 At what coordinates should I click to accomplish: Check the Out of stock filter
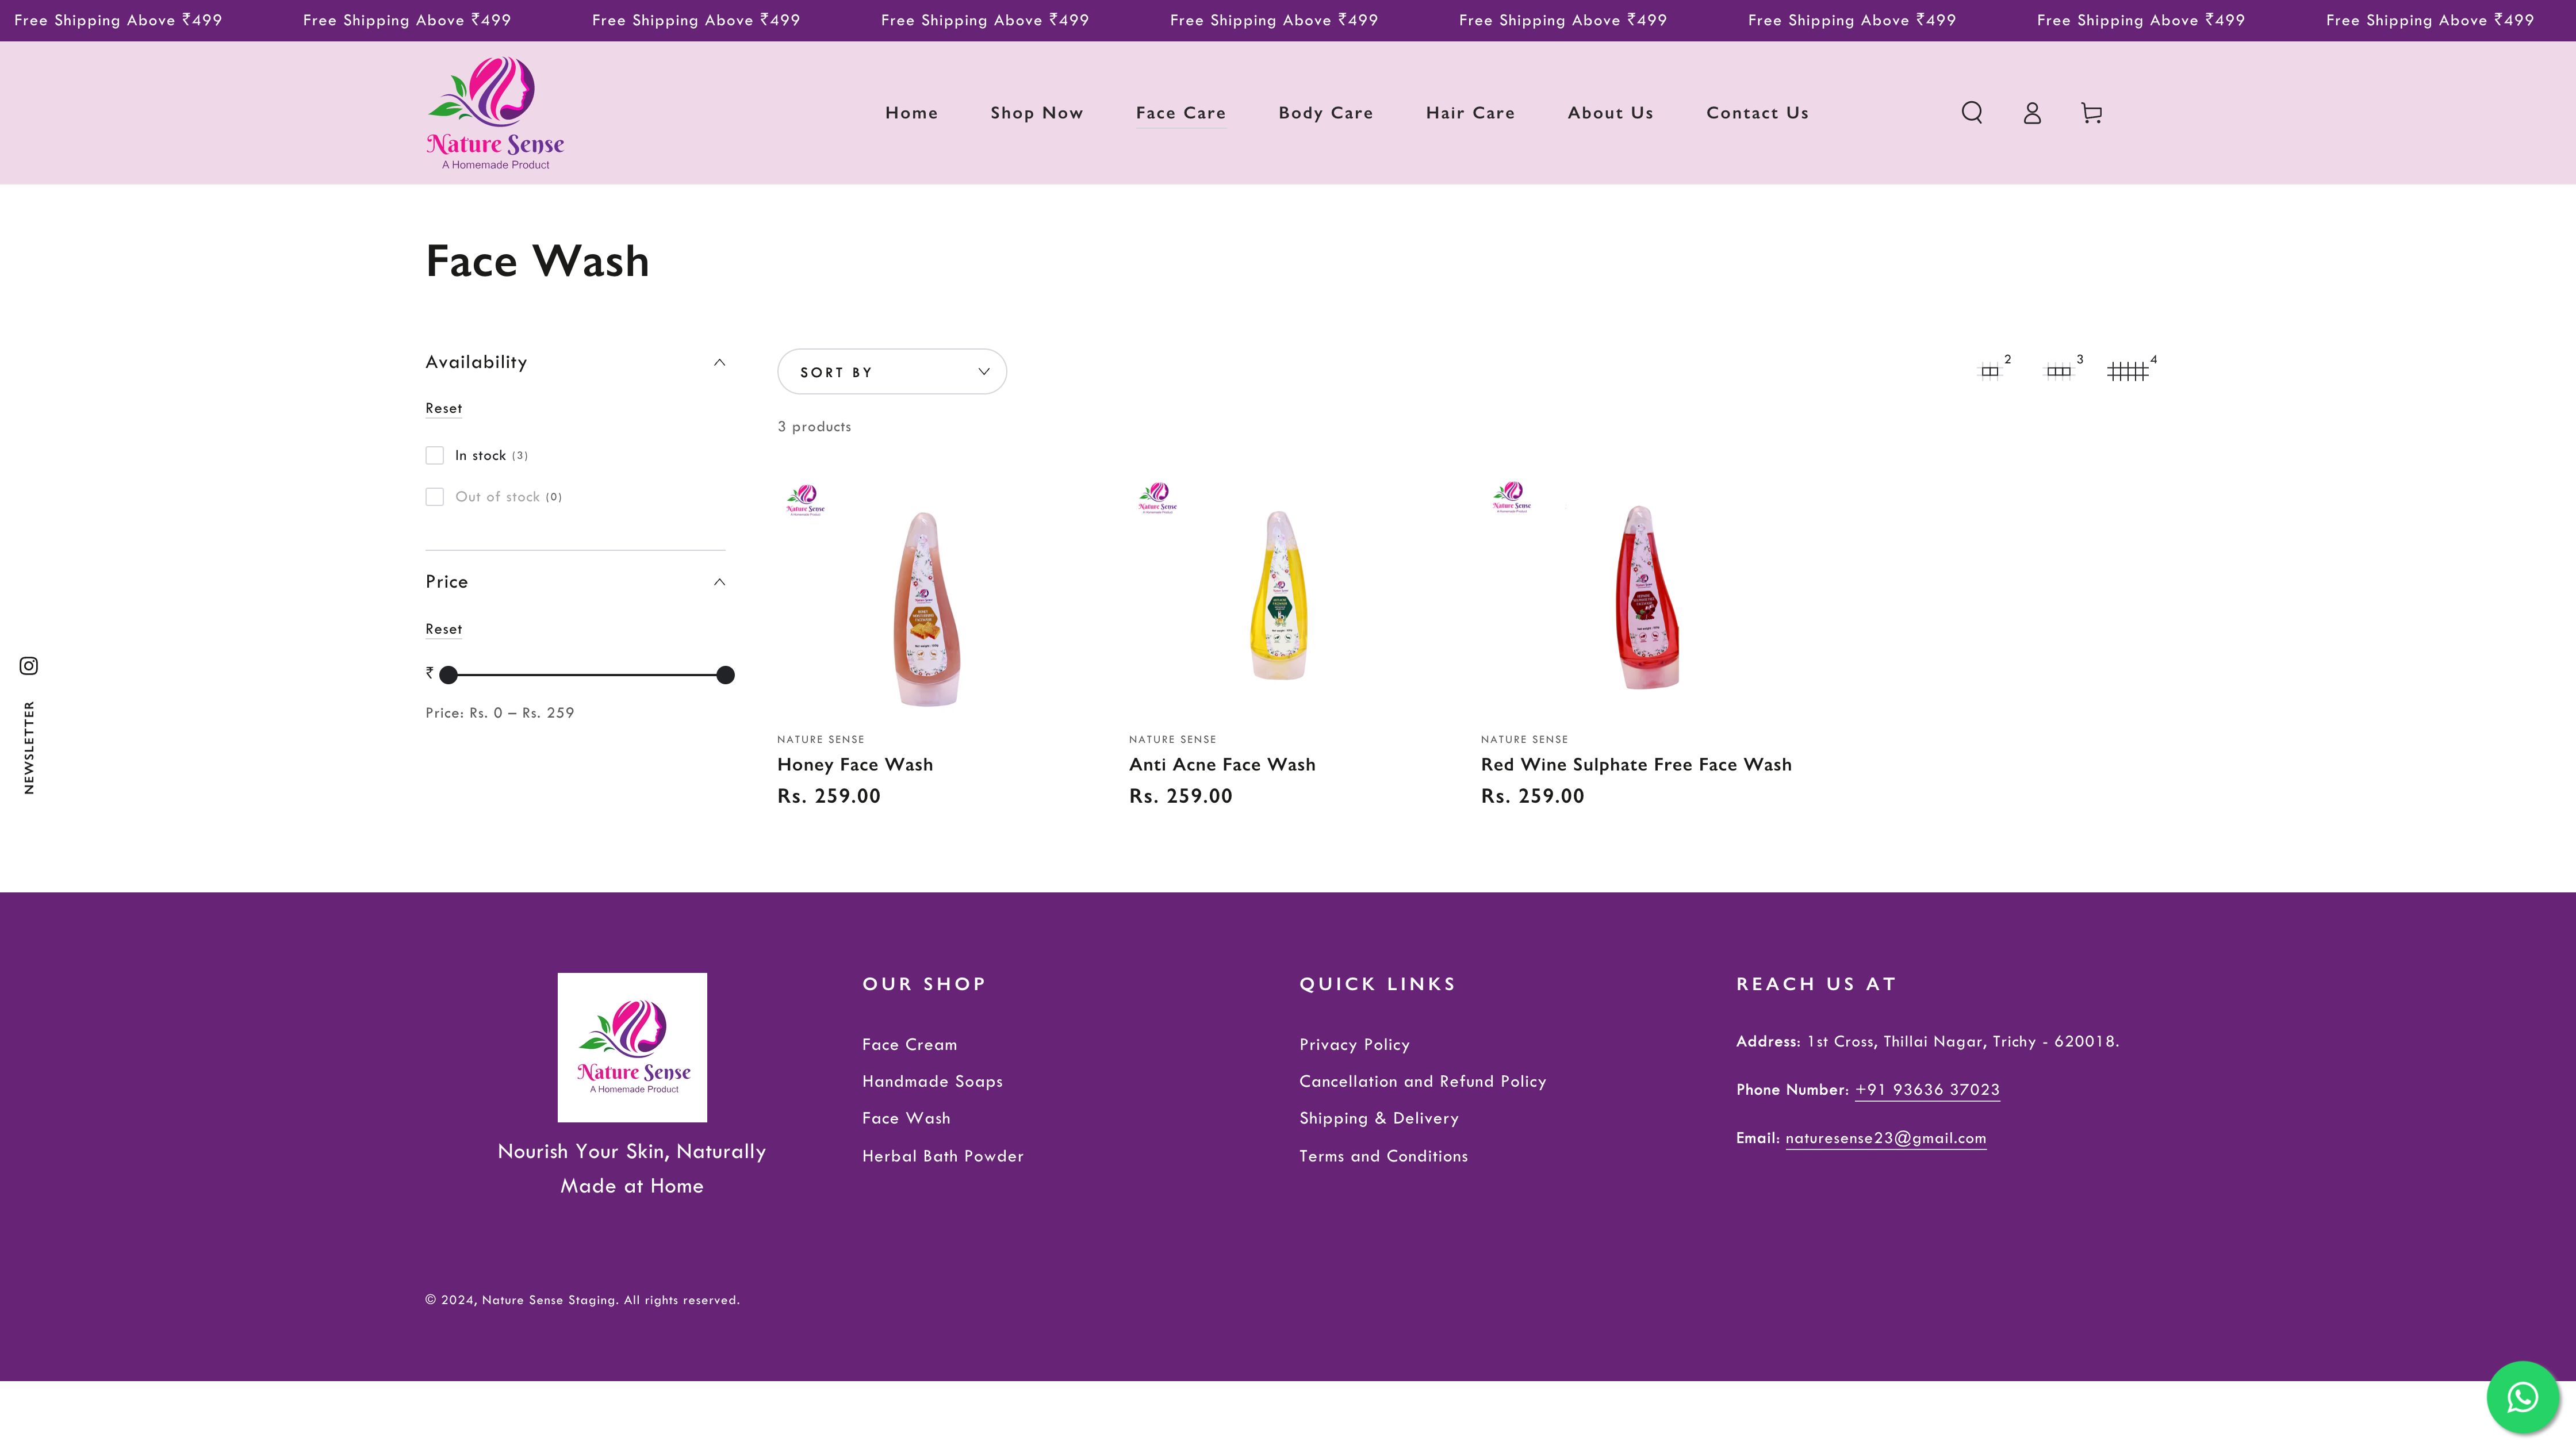pos(435,497)
